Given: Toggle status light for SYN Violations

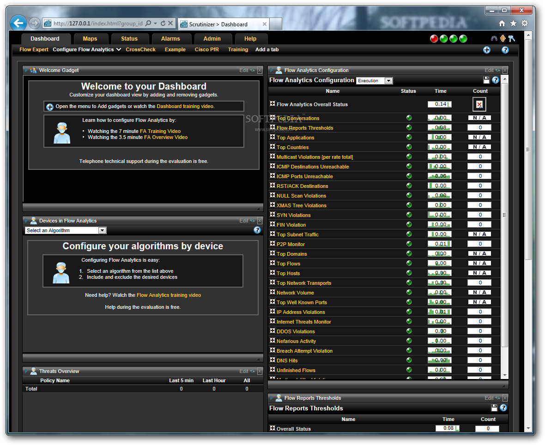Looking at the screenshot, I should tap(409, 215).
